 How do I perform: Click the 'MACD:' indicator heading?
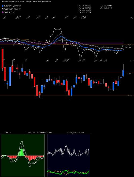(8, 132)
